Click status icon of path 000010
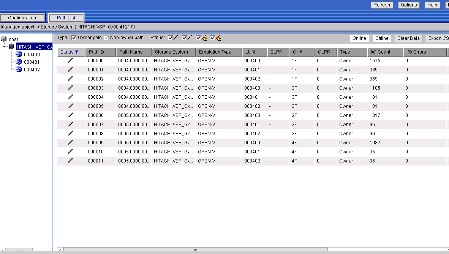The width and height of the screenshot is (449, 254). click(70, 151)
